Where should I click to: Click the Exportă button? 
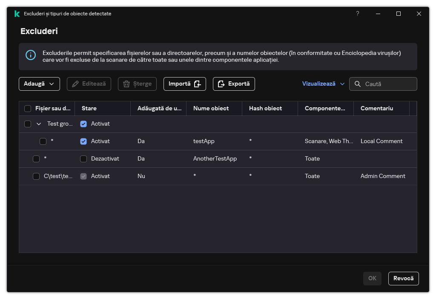point(234,84)
